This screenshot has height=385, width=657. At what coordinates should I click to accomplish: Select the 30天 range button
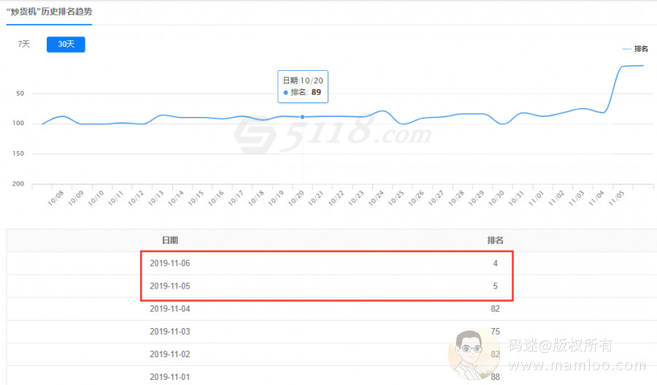point(66,45)
